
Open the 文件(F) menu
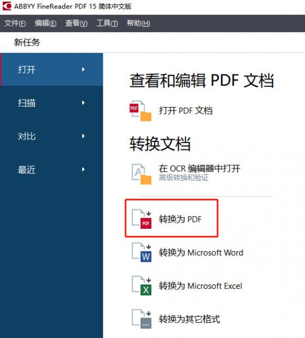click(15, 23)
